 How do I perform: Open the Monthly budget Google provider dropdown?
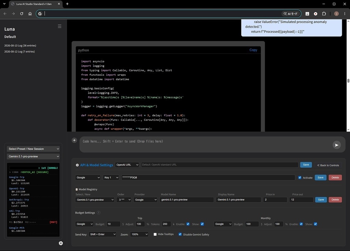(x=223, y=224)
